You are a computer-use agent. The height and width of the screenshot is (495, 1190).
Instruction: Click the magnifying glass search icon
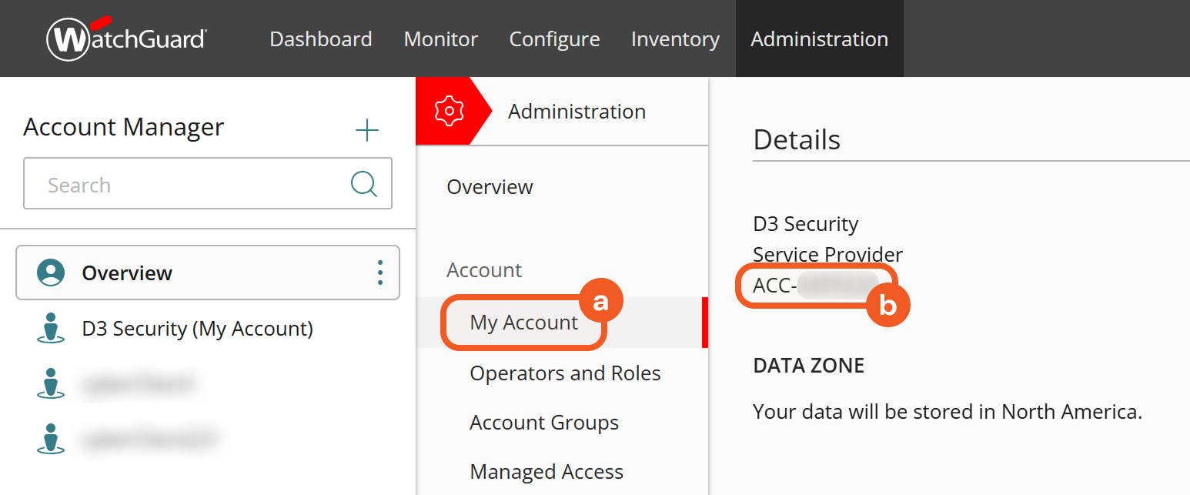point(363,184)
